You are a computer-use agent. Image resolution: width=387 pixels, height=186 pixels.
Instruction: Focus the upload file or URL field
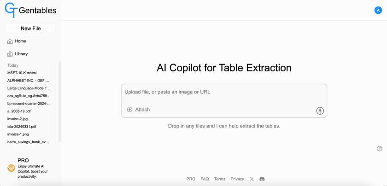coord(224,92)
